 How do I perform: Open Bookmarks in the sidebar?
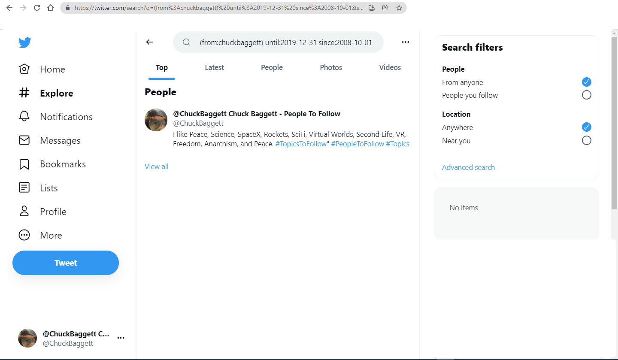tap(52, 164)
